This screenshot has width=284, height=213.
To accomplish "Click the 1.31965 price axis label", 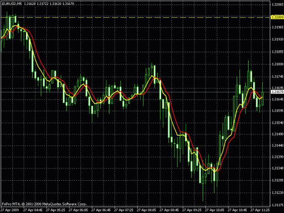I will click(278, 27).
